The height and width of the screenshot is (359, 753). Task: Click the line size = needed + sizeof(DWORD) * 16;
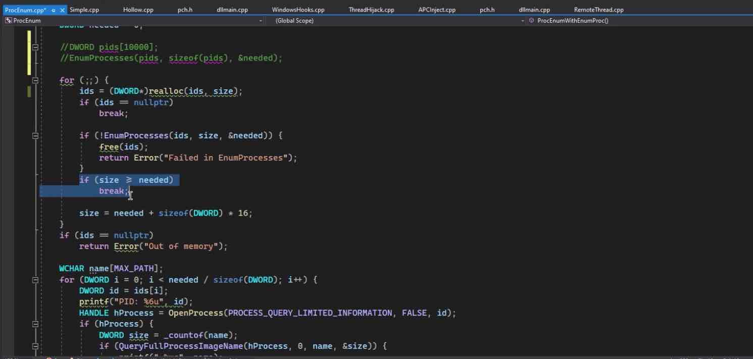coord(166,213)
